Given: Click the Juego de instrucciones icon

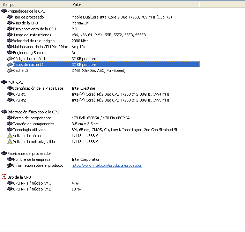Looking at the screenshot, I should coord(10,35).
